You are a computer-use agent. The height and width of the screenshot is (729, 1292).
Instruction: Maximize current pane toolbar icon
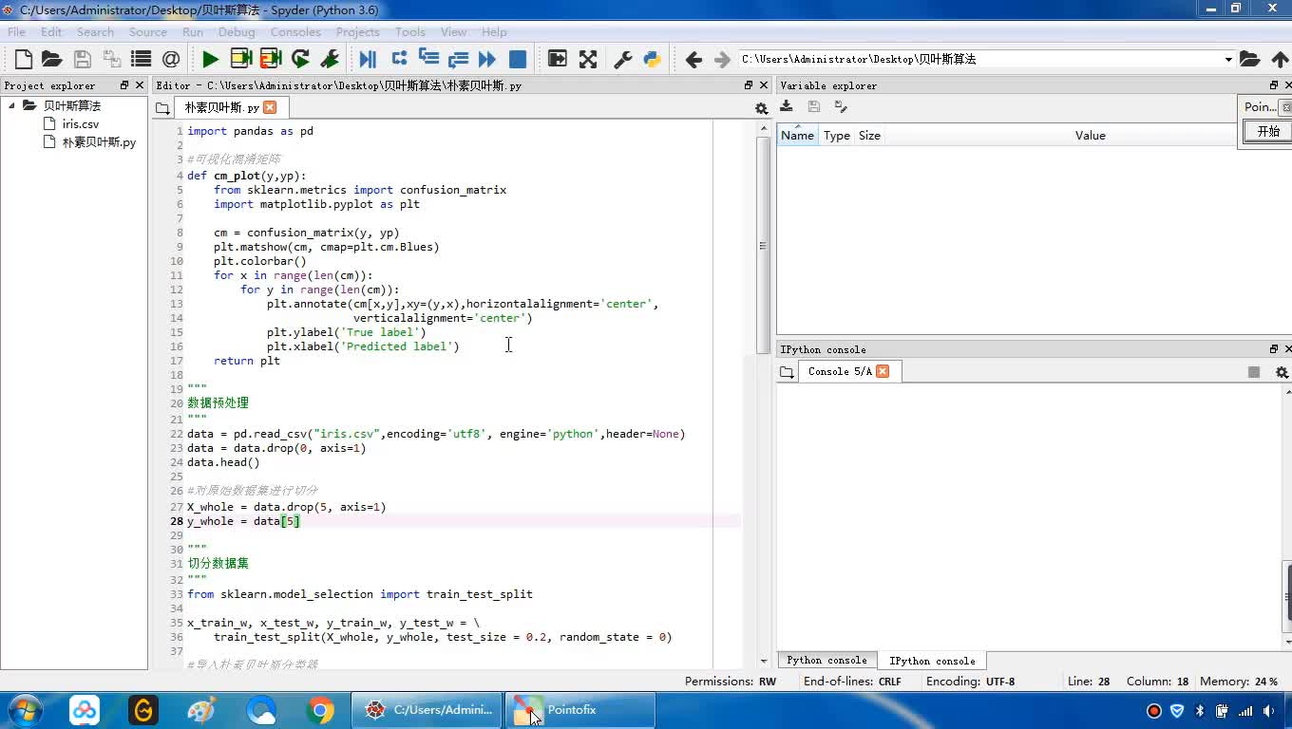coord(558,59)
